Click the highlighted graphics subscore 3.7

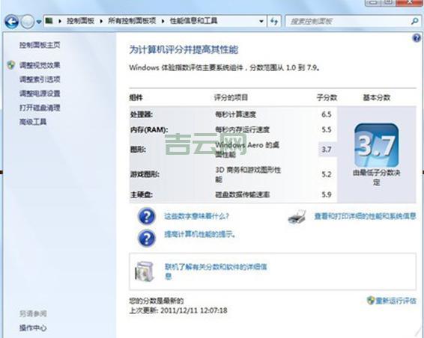coord(327,150)
